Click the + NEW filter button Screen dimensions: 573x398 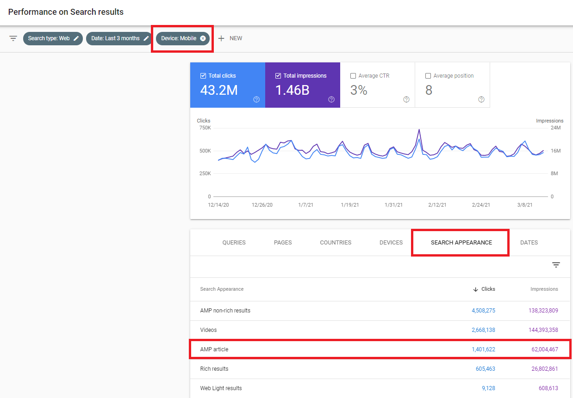pos(230,38)
